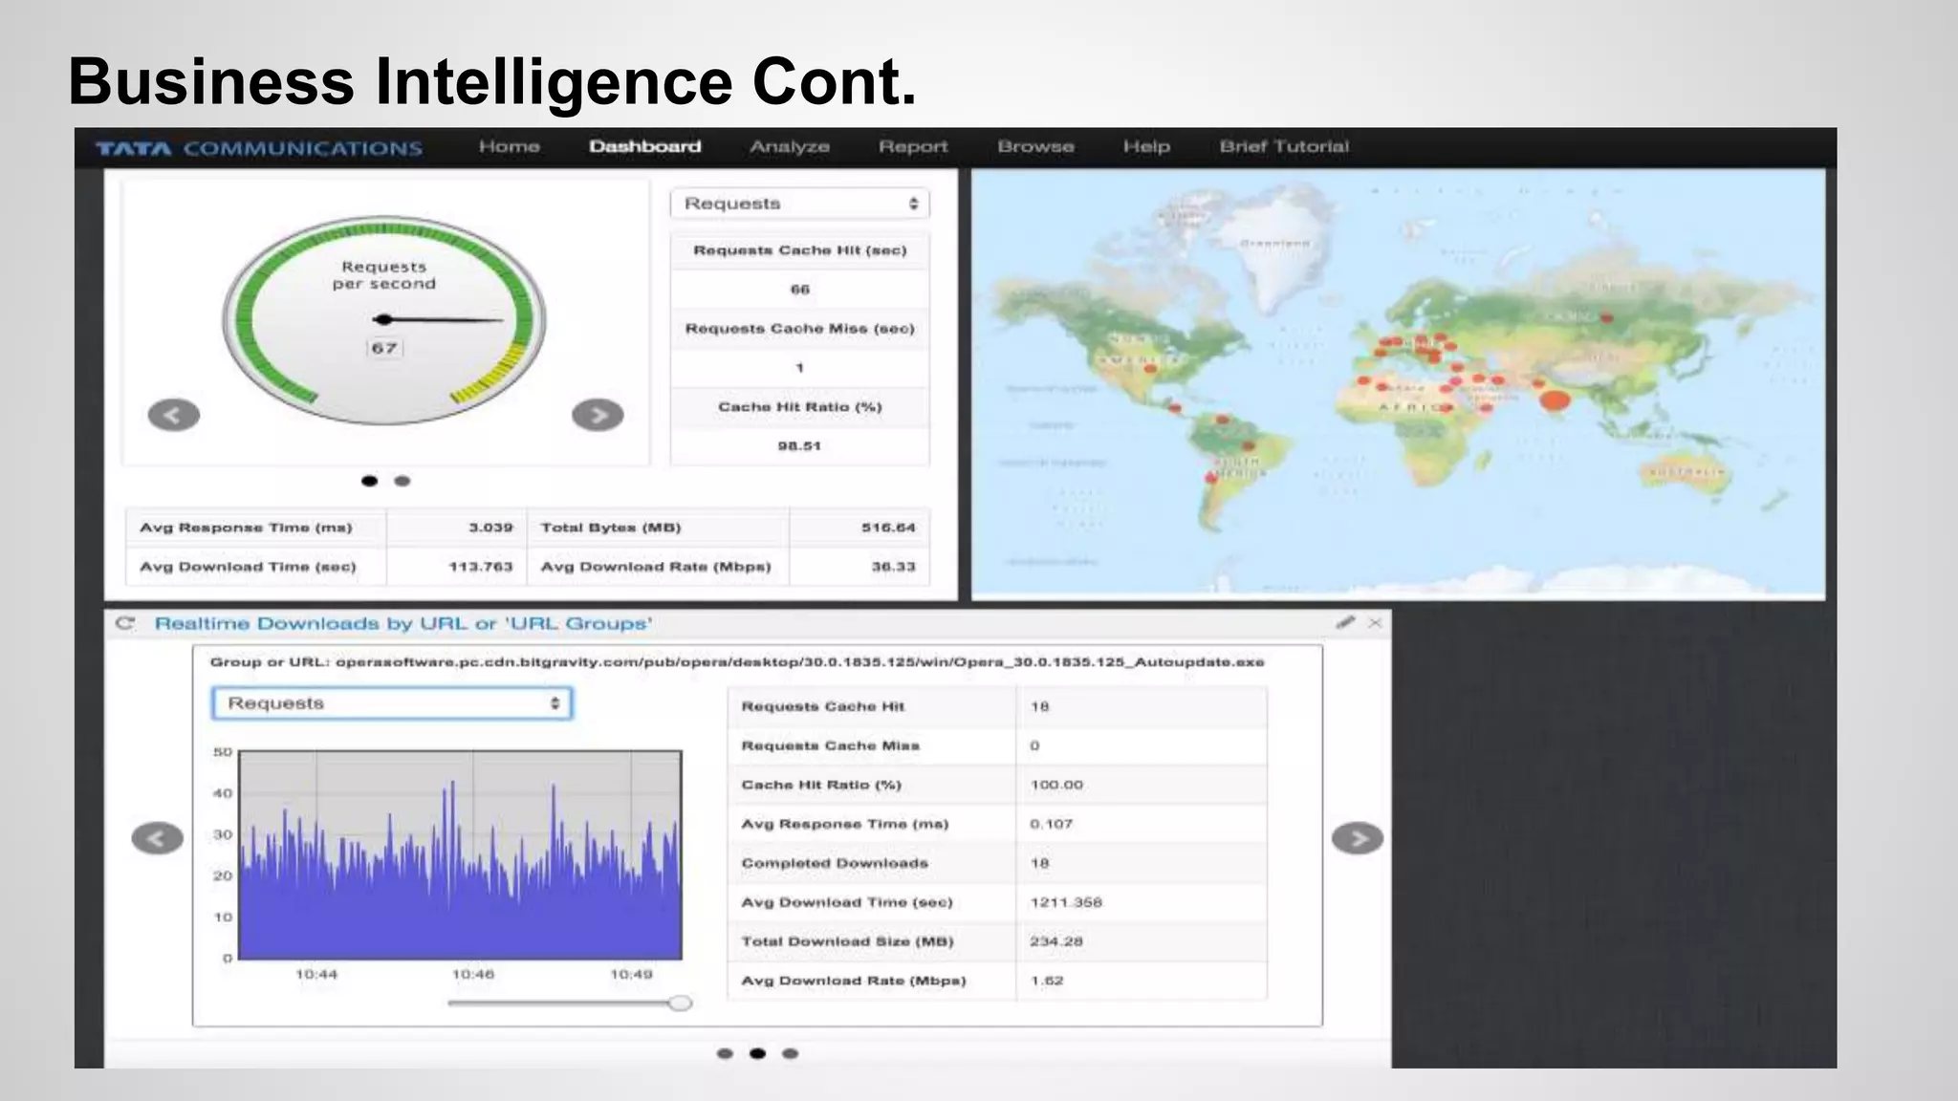Click the large red marker over India
This screenshot has height=1101, width=1958.
pos(1556,400)
